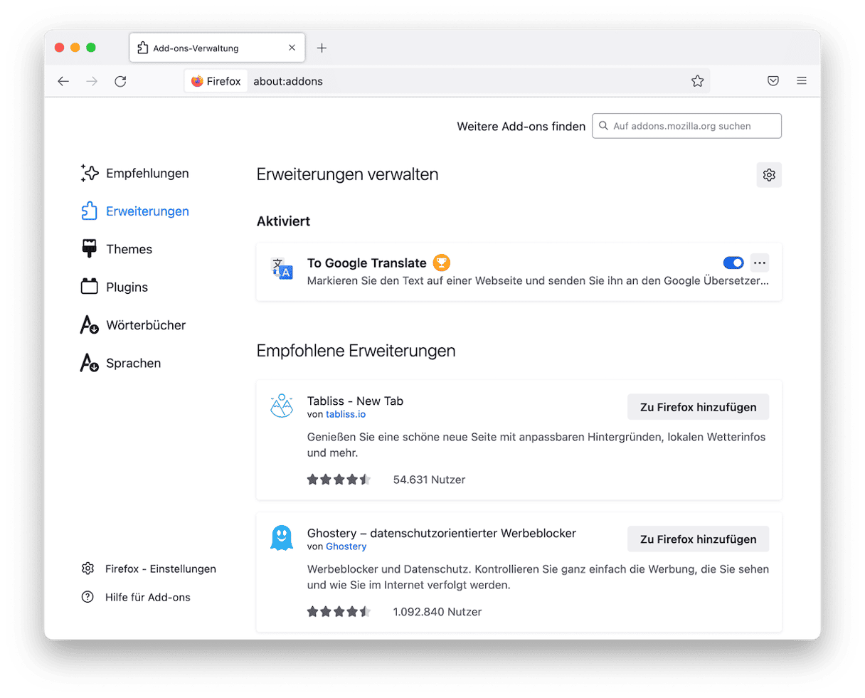Bookmark this page with the star icon

(x=697, y=81)
